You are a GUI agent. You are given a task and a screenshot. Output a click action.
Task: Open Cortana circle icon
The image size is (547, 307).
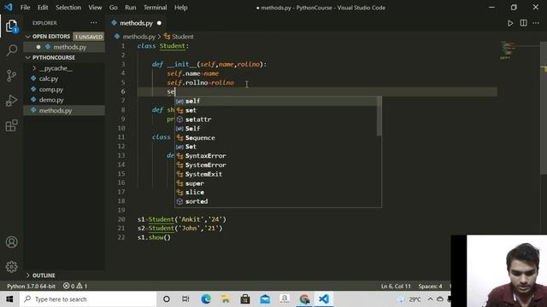167,299
